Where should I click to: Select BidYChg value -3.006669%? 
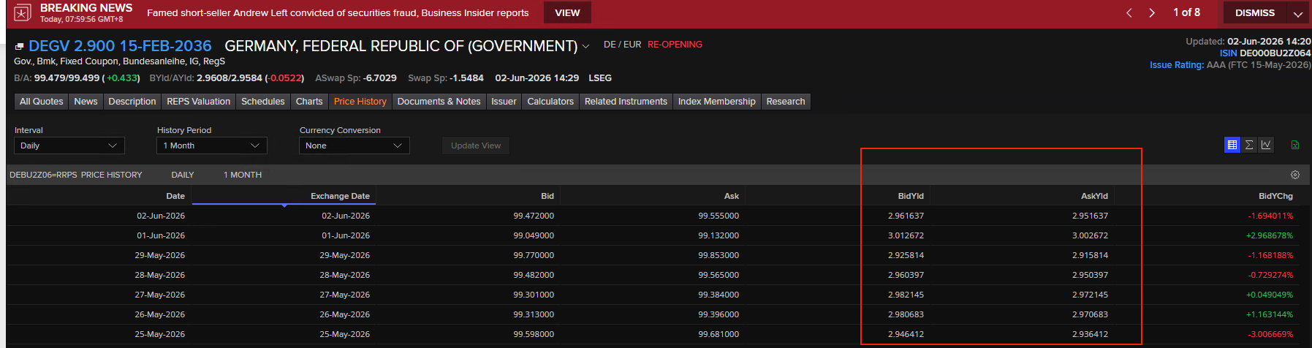1270,334
